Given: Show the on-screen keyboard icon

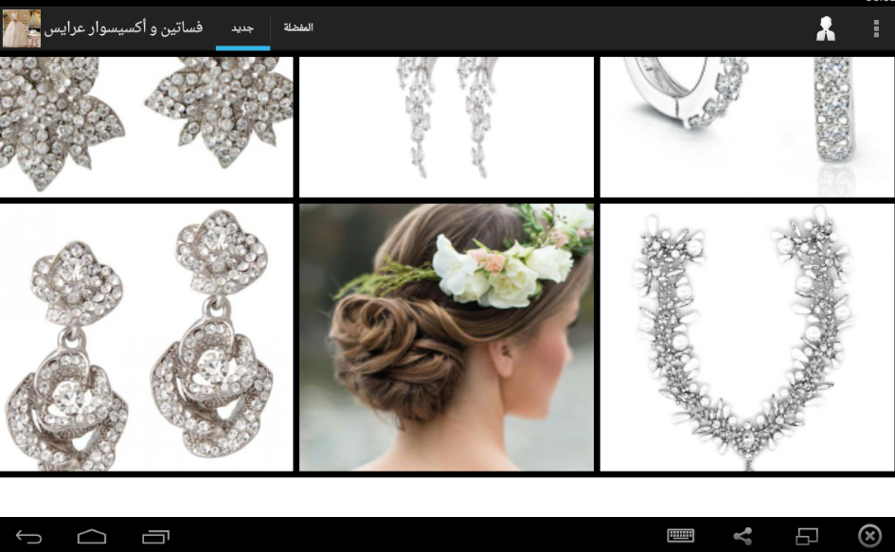Looking at the screenshot, I should point(680,536).
